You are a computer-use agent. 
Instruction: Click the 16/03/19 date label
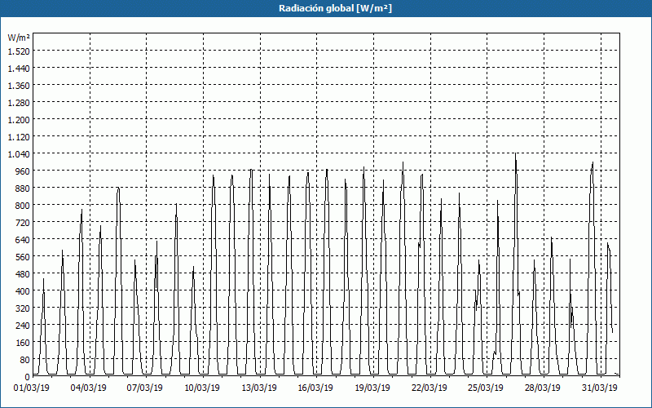point(315,388)
